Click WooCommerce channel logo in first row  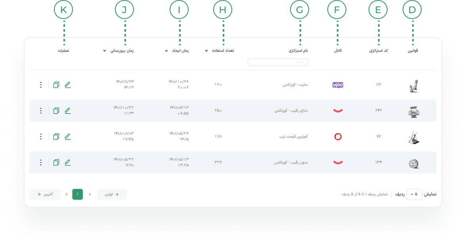338,85
